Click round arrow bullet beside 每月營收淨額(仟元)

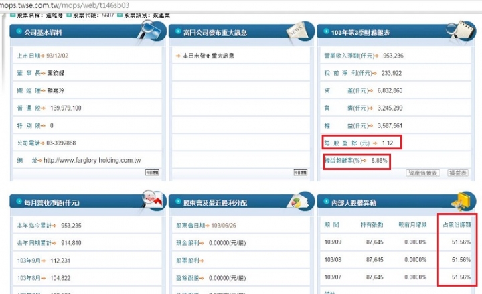click(x=19, y=202)
